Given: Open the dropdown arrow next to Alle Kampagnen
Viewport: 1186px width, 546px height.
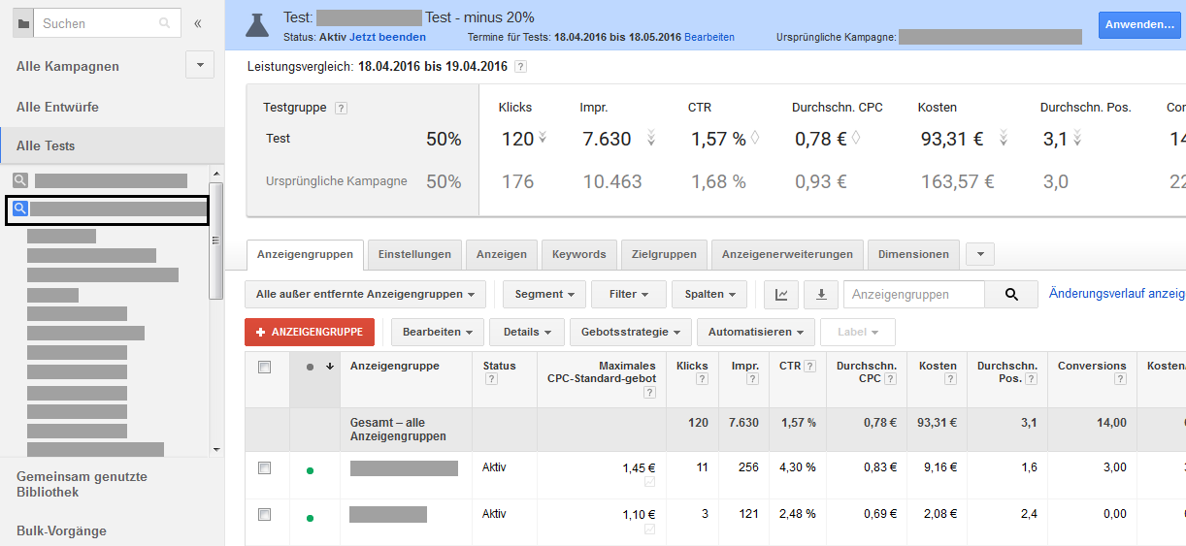Looking at the screenshot, I should 199,66.
